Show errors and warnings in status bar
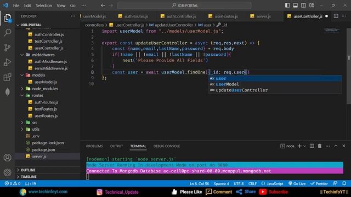 pyautogui.click(x=13, y=184)
